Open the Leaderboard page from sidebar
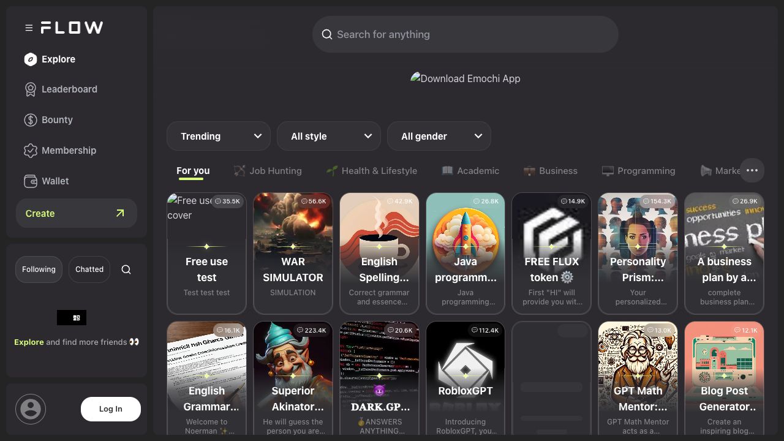The width and height of the screenshot is (784, 441). [x=69, y=89]
